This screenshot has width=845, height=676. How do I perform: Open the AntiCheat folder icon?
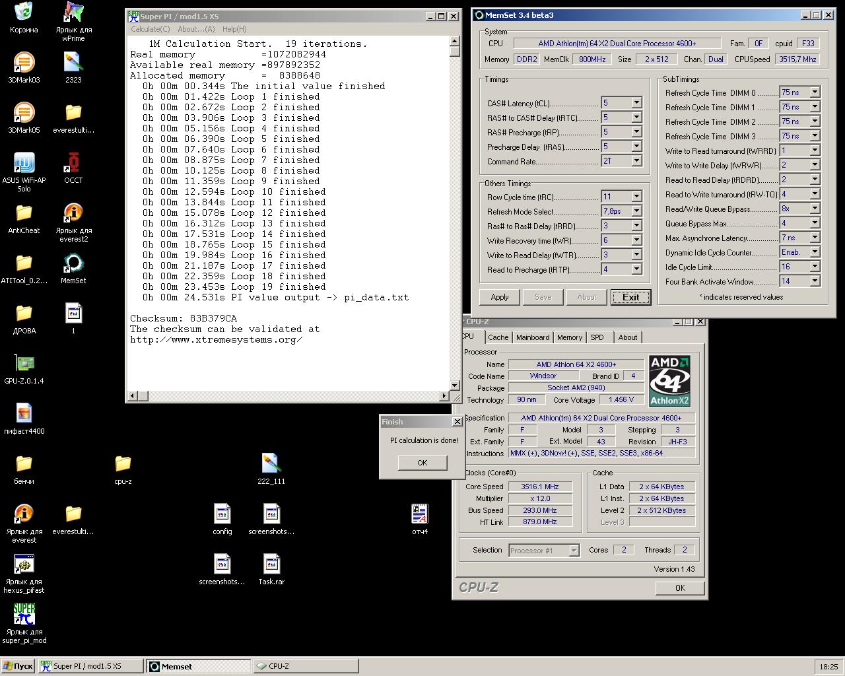pos(24,213)
